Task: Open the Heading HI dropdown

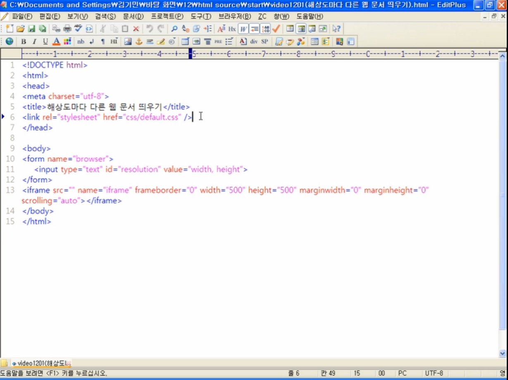Action: (114, 41)
